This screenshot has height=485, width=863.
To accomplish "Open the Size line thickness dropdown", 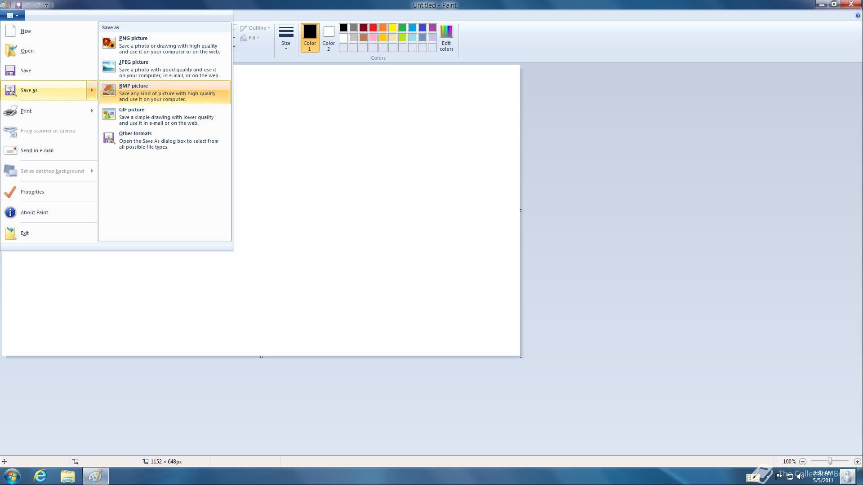I will [286, 38].
